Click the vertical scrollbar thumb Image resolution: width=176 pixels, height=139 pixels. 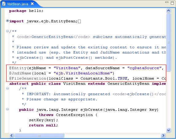tap(169, 42)
